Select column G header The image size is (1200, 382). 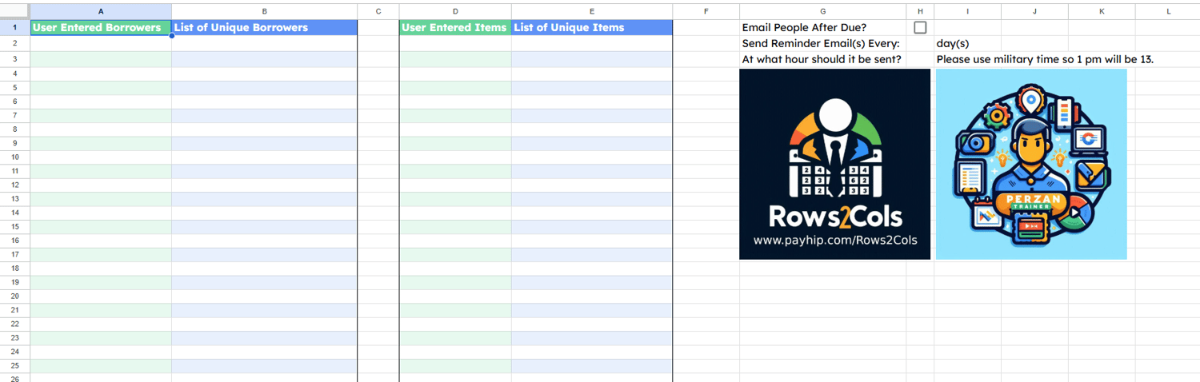coord(823,10)
